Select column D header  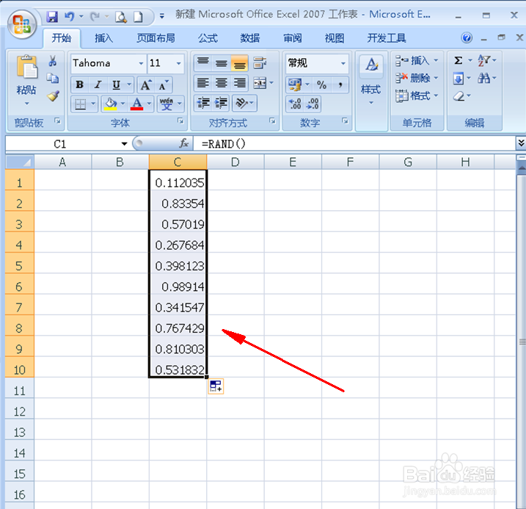point(235,162)
